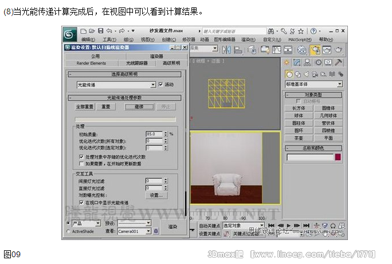The height and width of the screenshot is (264, 392).
Task: Open the 产品 render mode dropdown
Action: tap(86, 223)
